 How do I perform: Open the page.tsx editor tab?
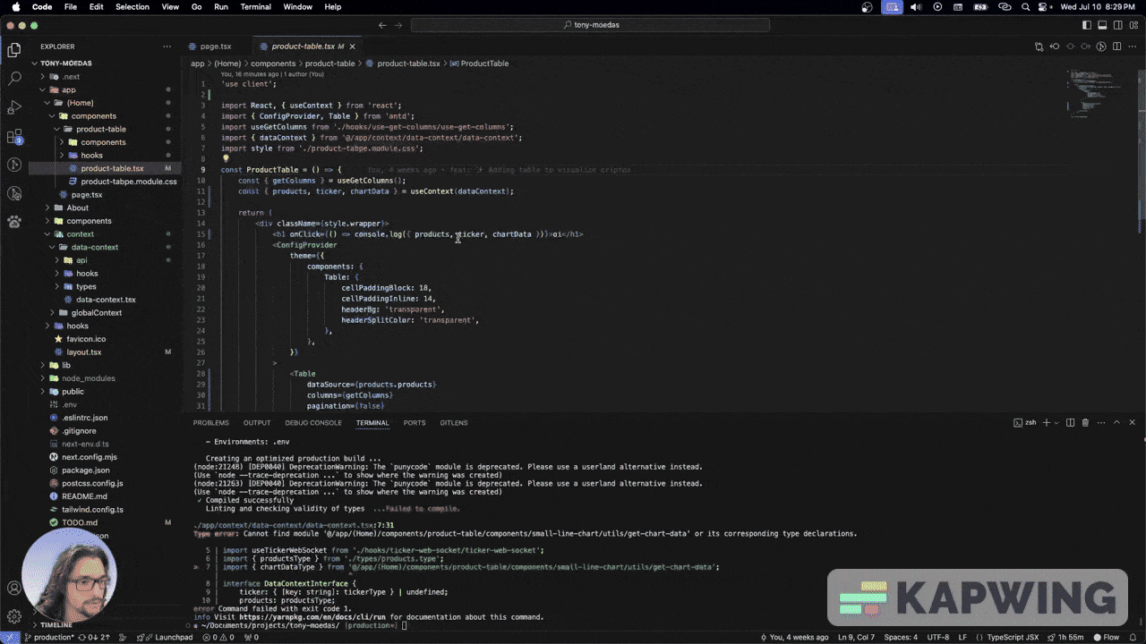(x=215, y=46)
